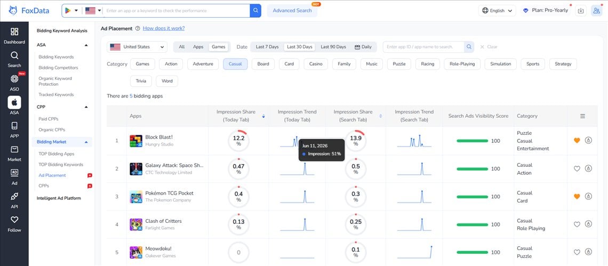Image resolution: width=608 pixels, height=266 pixels.
Task: Focus the app ID / app name search field
Action: [x=423, y=47]
